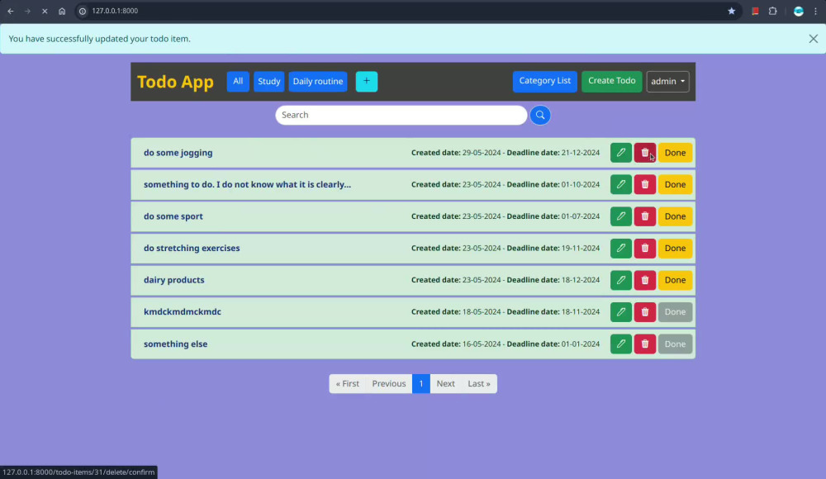Screen dimensions: 826x479
Task: Filter todos by Daily routine category
Action: [318, 81]
